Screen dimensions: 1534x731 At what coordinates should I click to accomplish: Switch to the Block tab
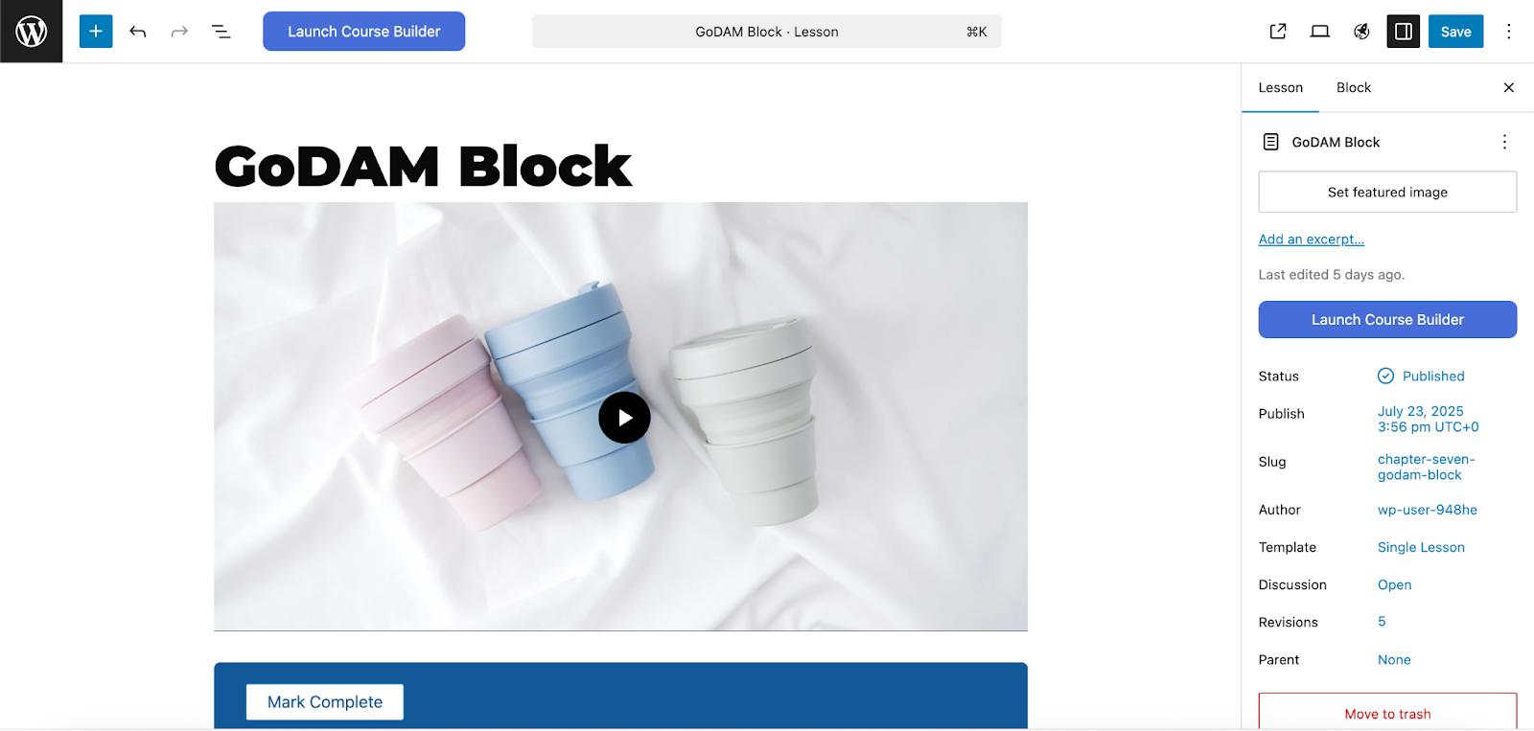pyautogui.click(x=1354, y=87)
